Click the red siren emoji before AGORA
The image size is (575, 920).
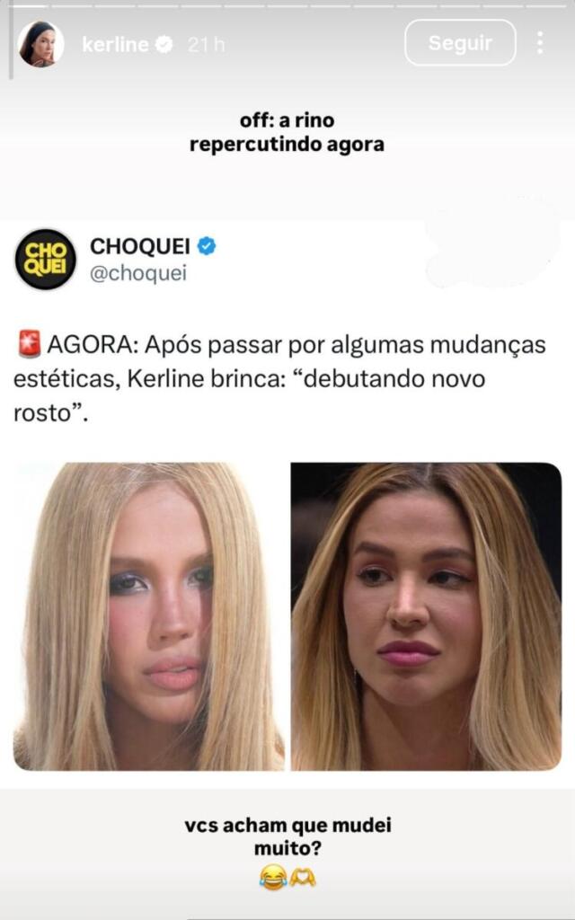click(29, 344)
